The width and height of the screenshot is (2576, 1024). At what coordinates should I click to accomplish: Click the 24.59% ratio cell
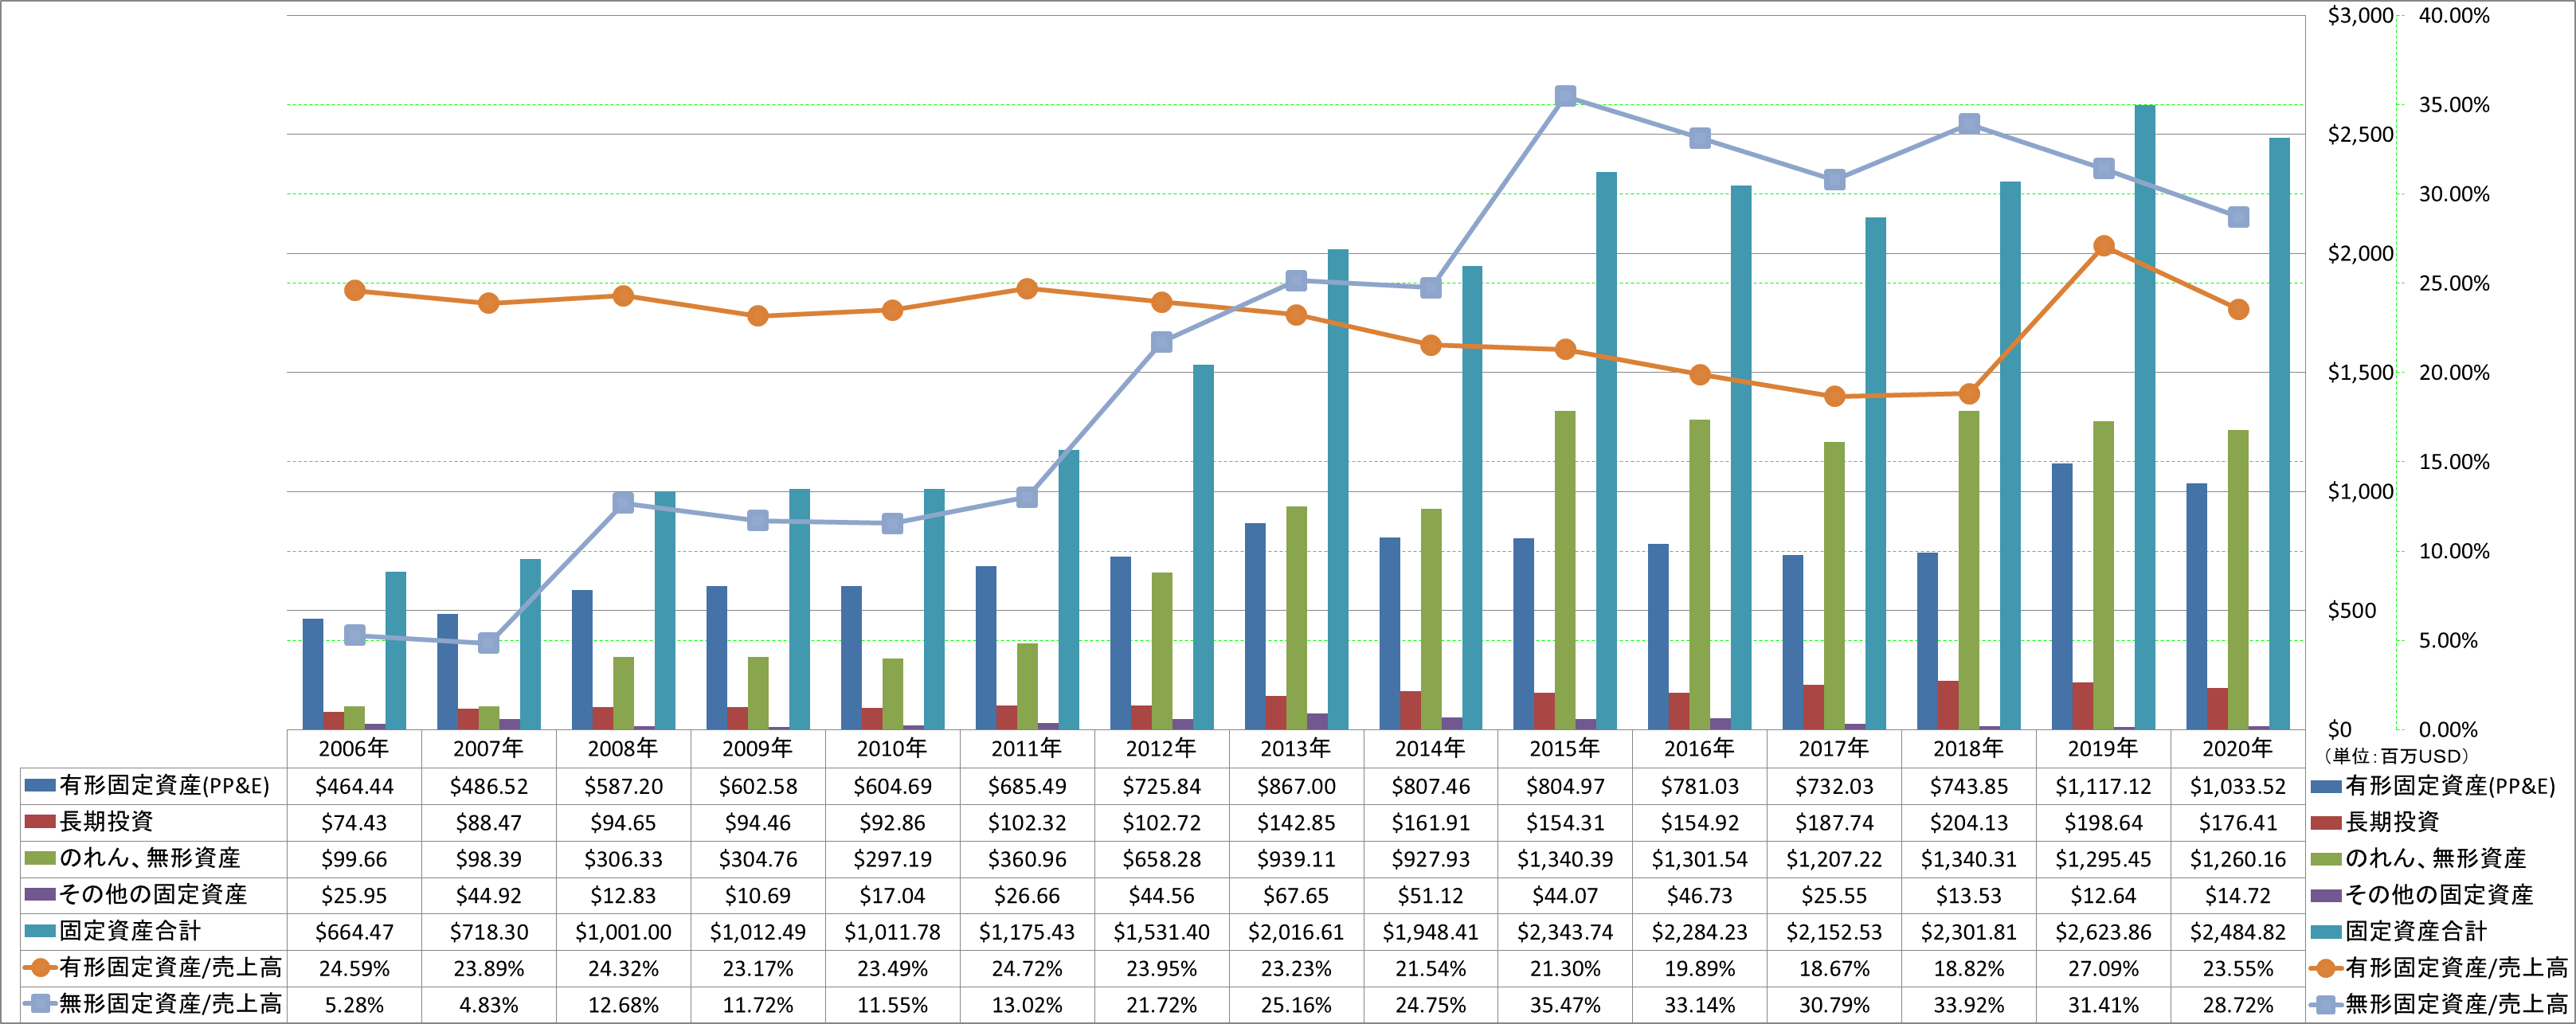coord(354,969)
